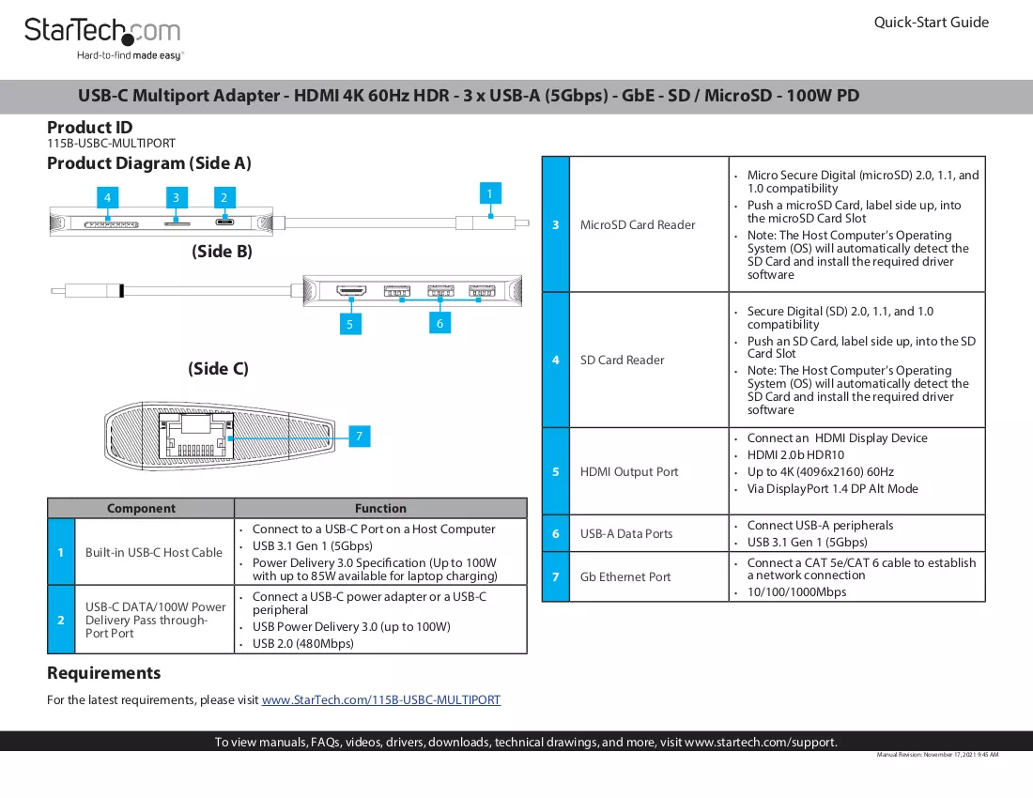Click the HDMI port drawing on Side B
Image resolution: width=1033 pixels, height=798 pixels.
coord(351,290)
